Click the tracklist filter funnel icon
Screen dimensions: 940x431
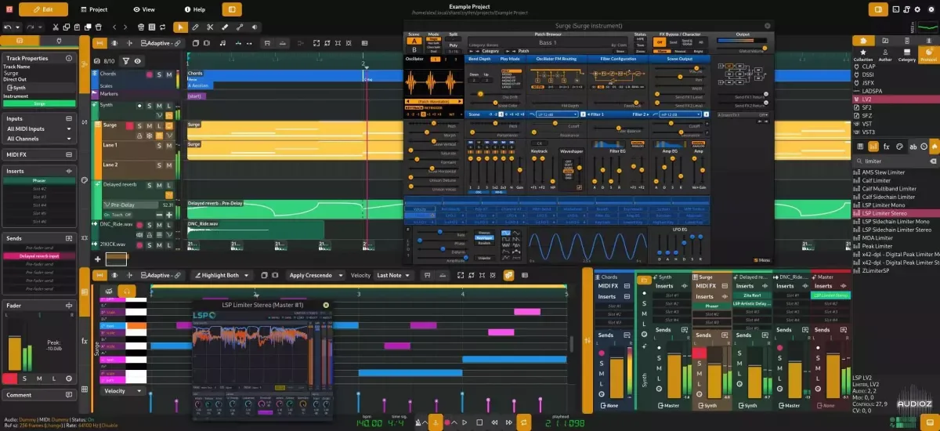128,60
